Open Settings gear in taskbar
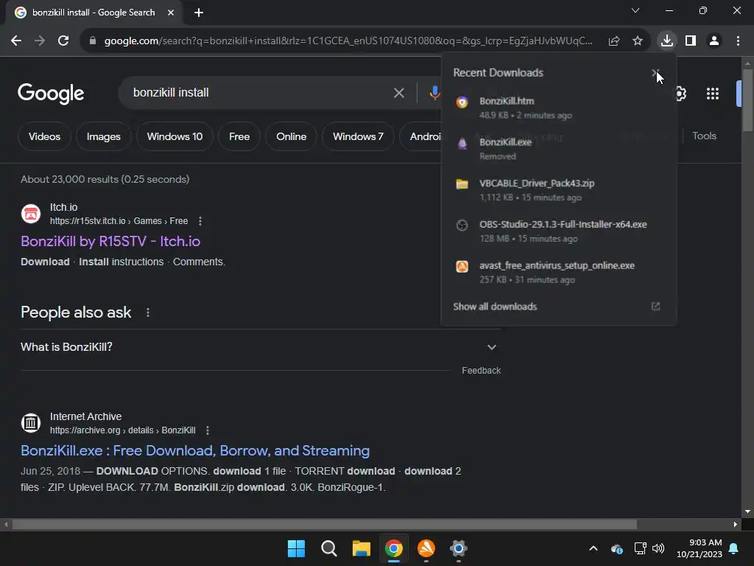 458,548
